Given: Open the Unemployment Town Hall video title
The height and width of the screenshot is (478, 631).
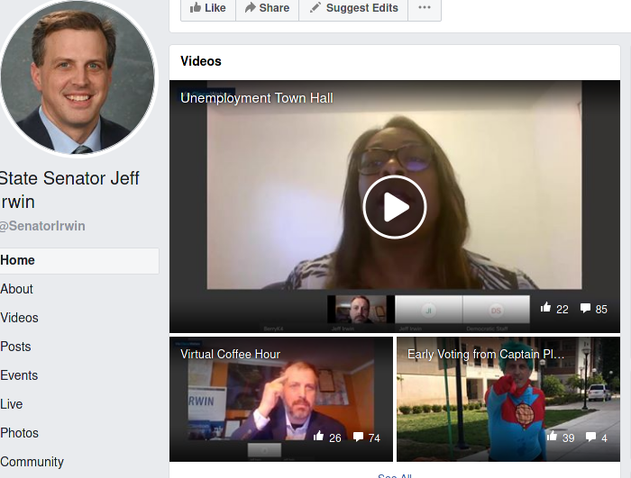Looking at the screenshot, I should (x=257, y=98).
